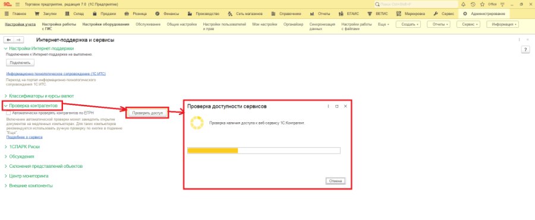Maximize the Проверка доступности сервисов dialog

[x=337, y=106]
